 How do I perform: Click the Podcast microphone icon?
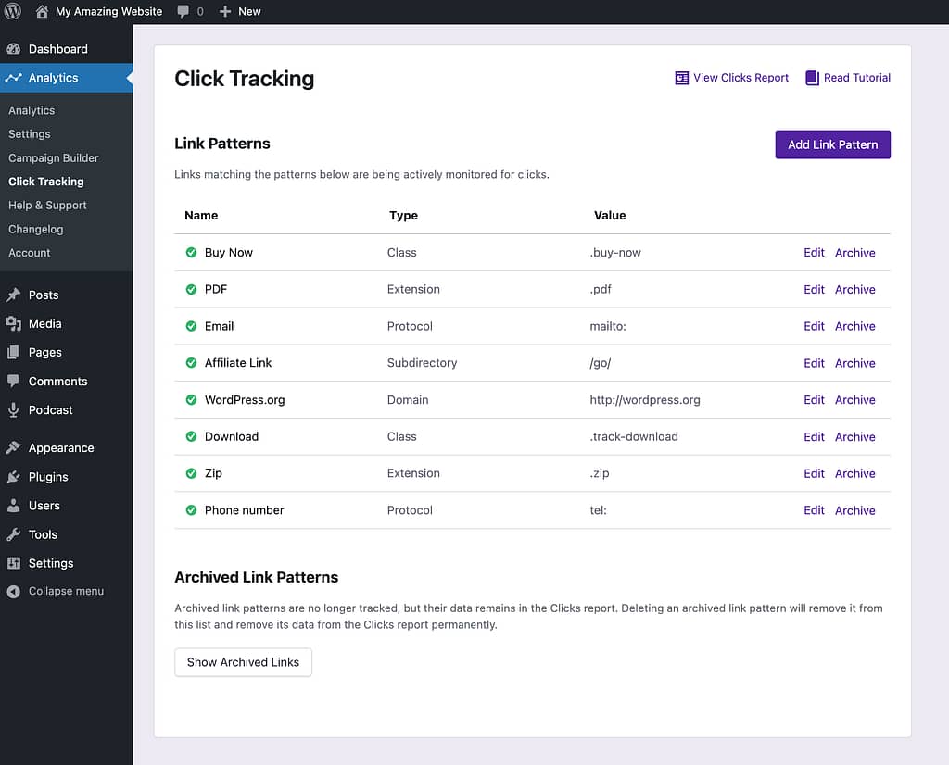[13, 410]
